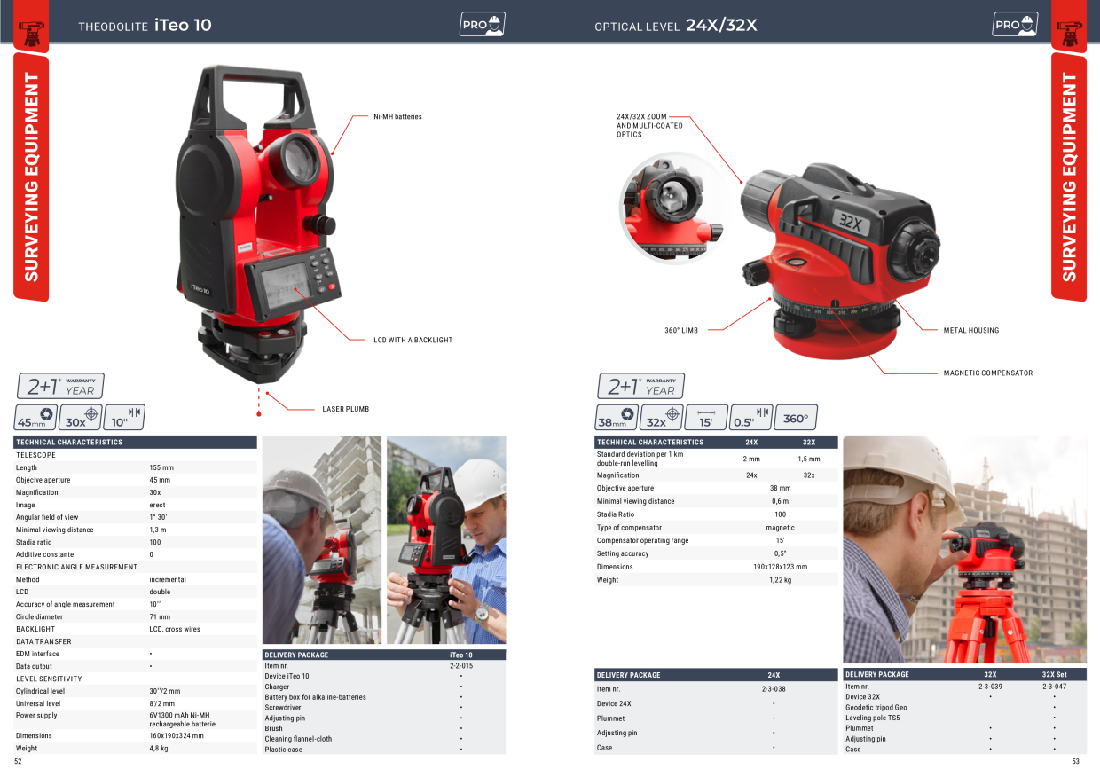
Task: Click 'Battery box for alkaline-batteries' package row
Action: tap(384, 697)
